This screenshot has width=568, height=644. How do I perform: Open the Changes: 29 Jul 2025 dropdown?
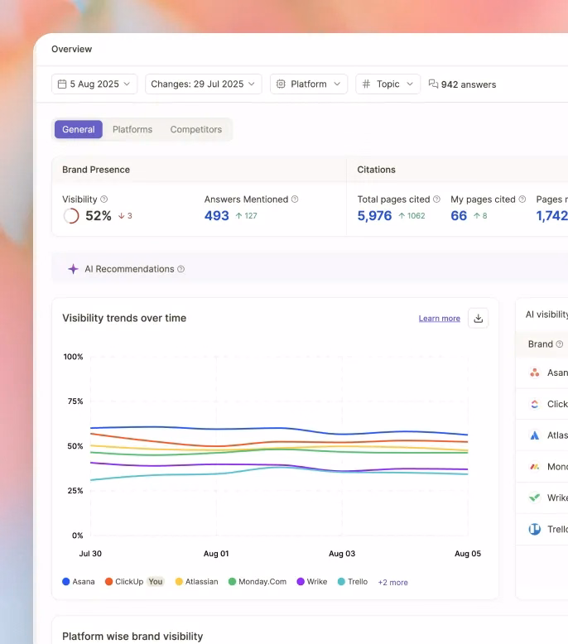[203, 84]
